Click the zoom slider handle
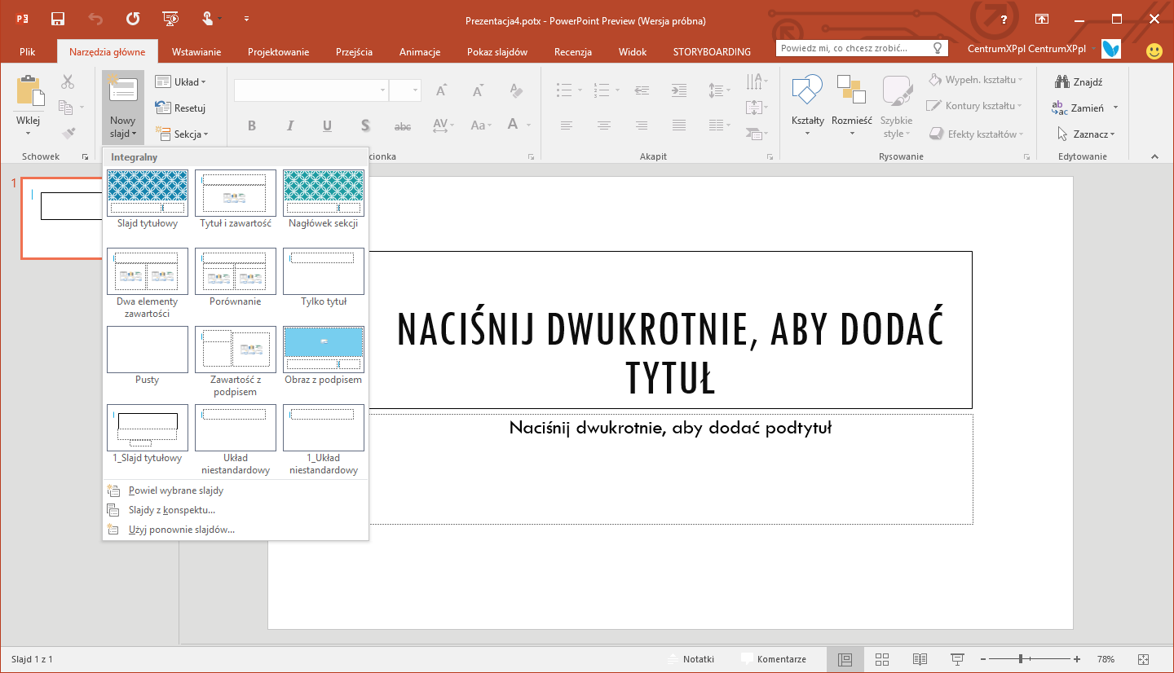The height and width of the screenshot is (673, 1174). pos(1021,659)
